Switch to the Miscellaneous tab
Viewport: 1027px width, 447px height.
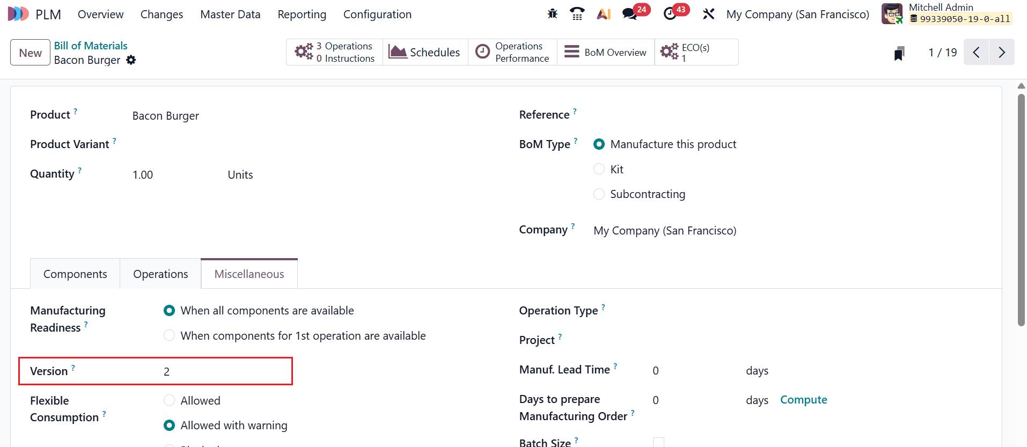[x=249, y=274]
